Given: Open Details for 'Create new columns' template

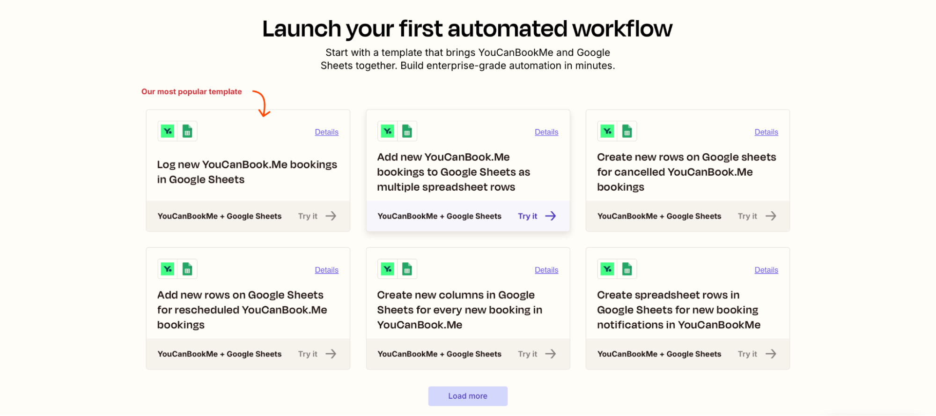Looking at the screenshot, I should (546, 270).
